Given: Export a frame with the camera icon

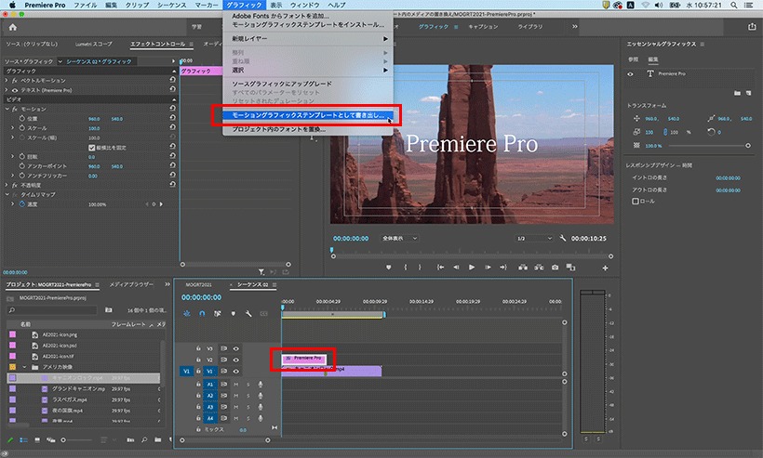Looking at the screenshot, I should point(556,268).
